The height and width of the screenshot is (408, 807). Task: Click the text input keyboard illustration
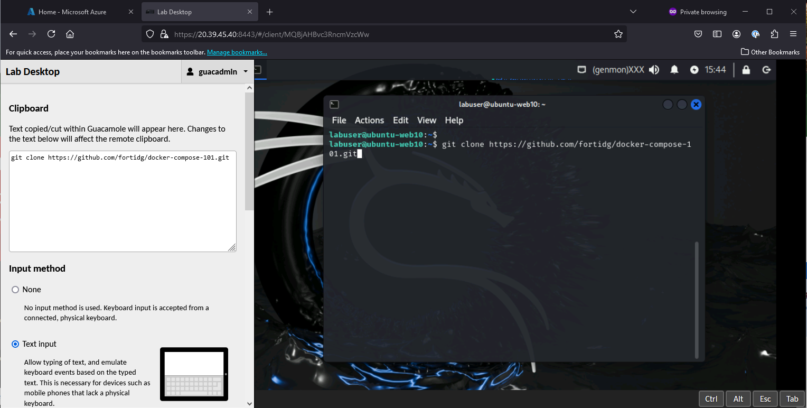194,374
